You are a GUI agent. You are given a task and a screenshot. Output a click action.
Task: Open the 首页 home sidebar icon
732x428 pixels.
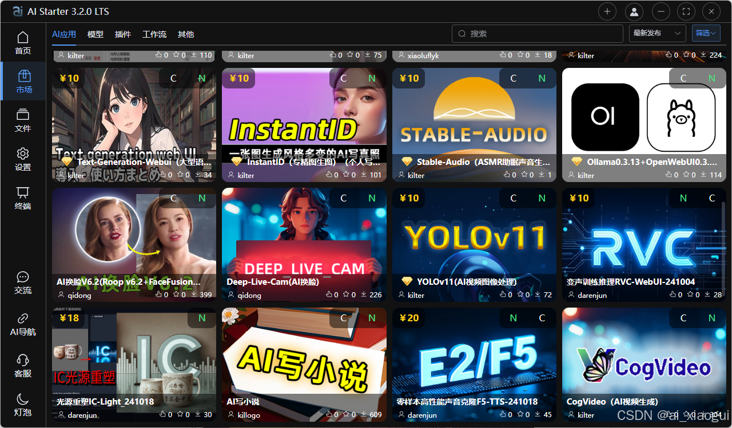[x=23, y=38]
